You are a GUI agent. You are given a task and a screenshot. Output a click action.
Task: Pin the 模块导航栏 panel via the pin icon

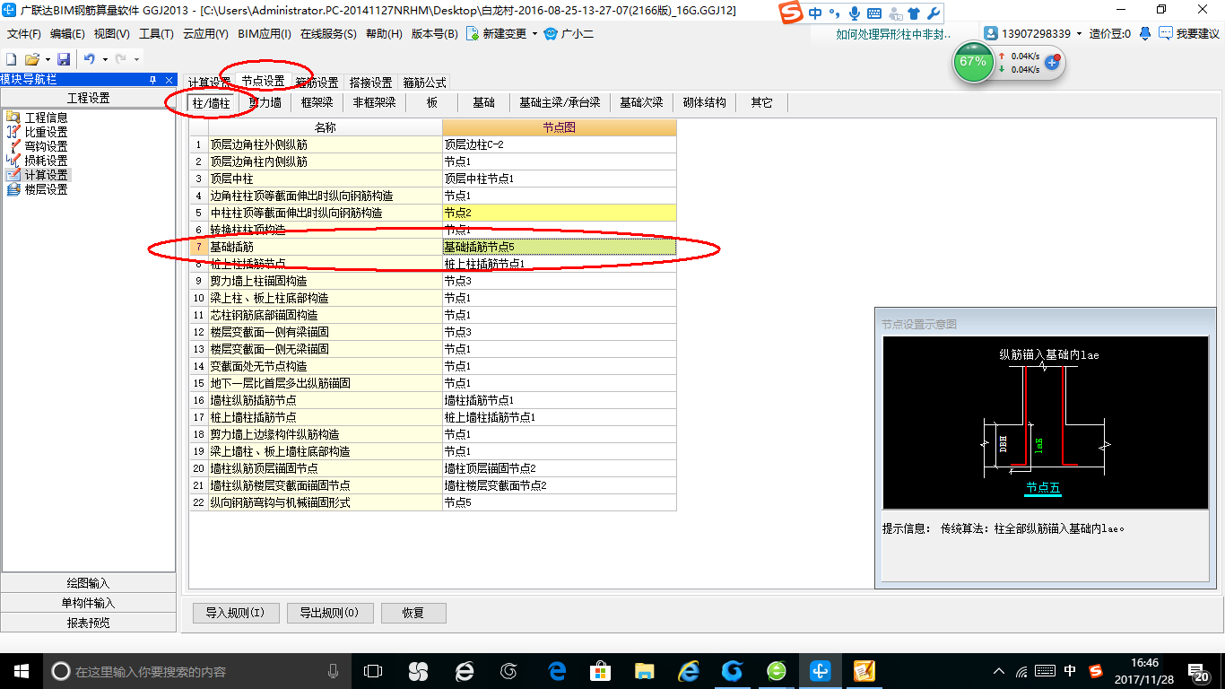[152, 80]
